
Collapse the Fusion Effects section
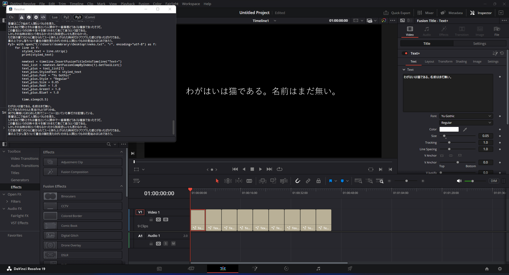[121, 186]
